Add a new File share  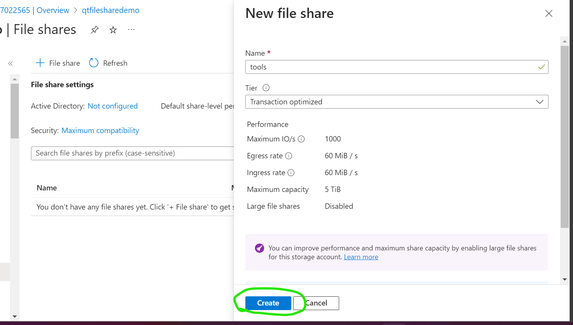[x=58, y=63]
